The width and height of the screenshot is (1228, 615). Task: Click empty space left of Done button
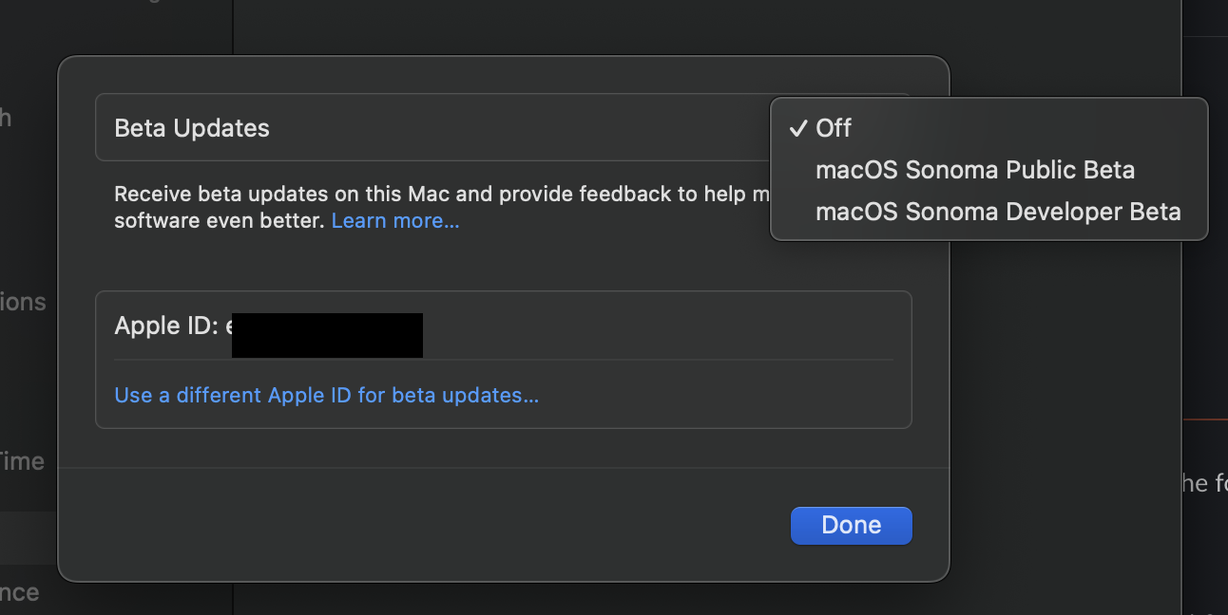click(475, 525)
